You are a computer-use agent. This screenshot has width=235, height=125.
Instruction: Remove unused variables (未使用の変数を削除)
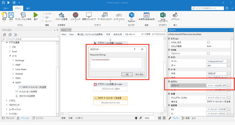tap(146, 15)
